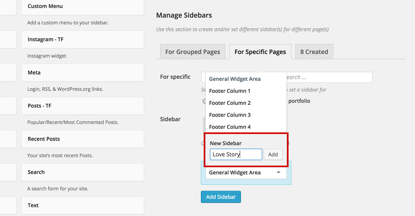Open the 8 Created tab
415x216 pixels.
point(314,52)
